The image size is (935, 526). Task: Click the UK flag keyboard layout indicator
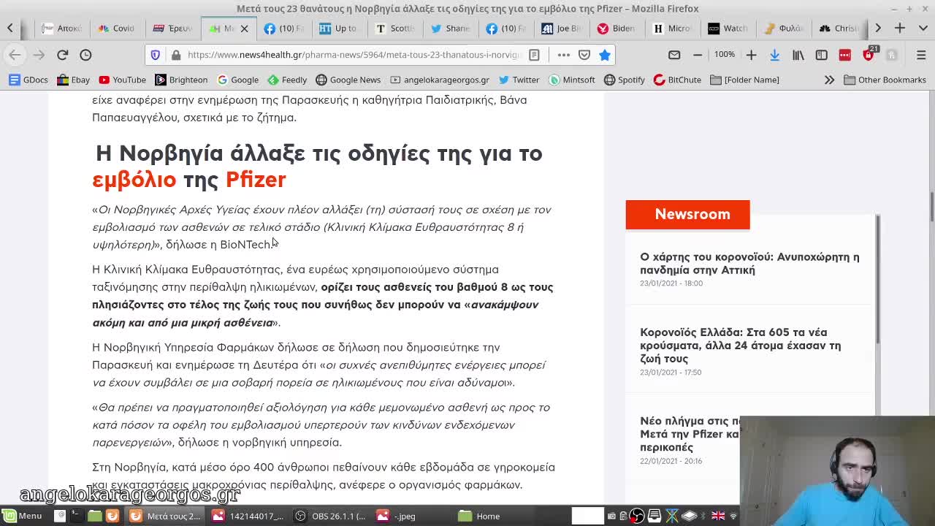click(718, 516)
